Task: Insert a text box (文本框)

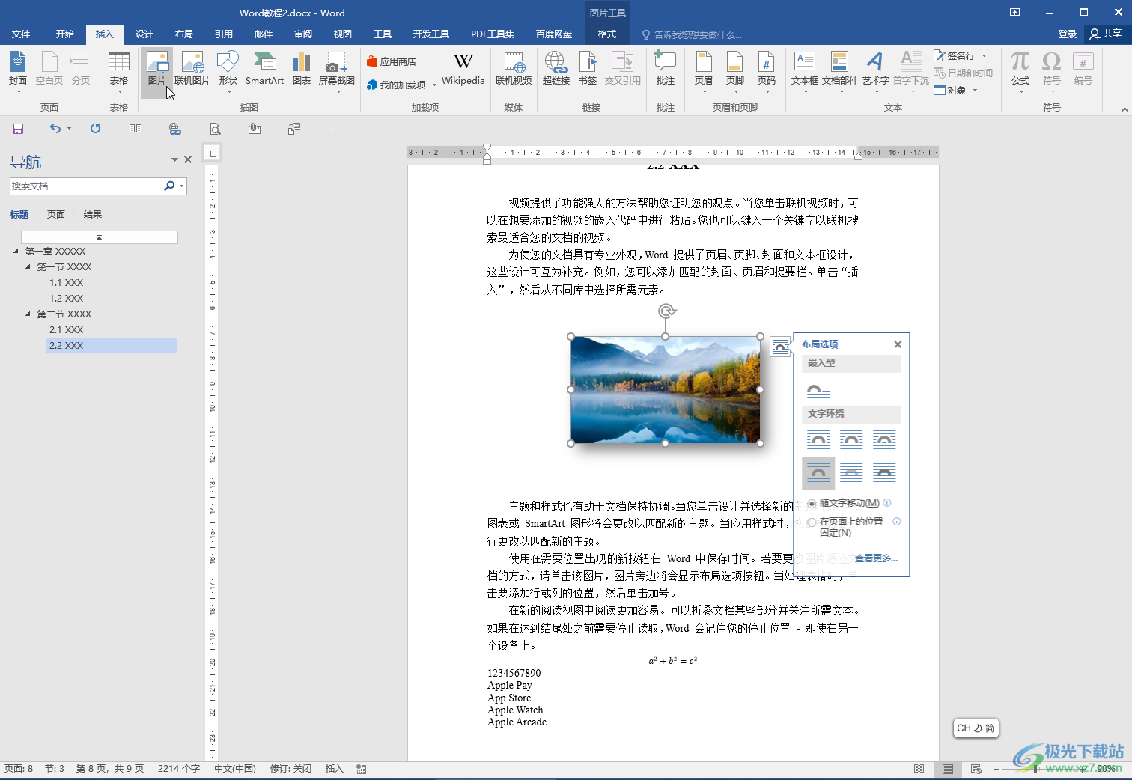Action: 805,71
